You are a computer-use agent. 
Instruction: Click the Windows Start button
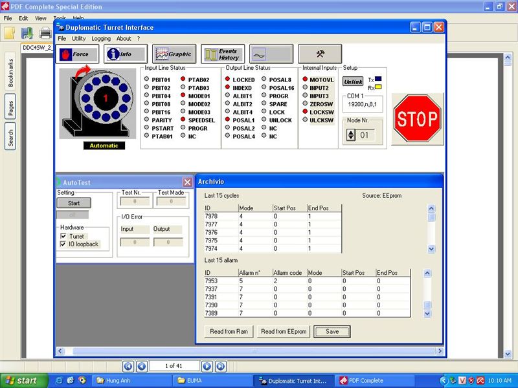[22, 381]
